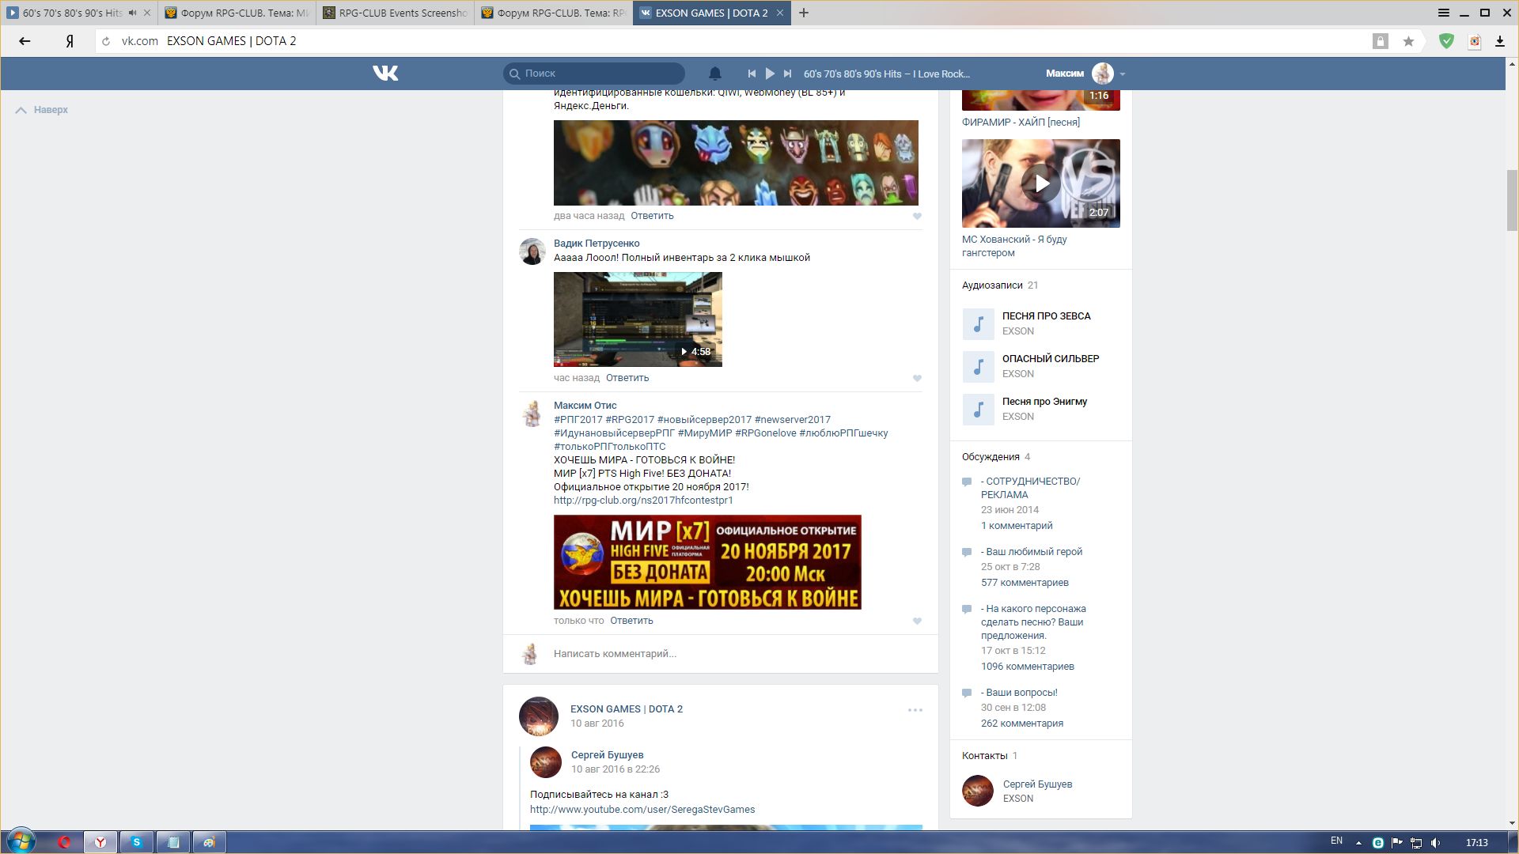Play music in VK header player

click(770, 74)
